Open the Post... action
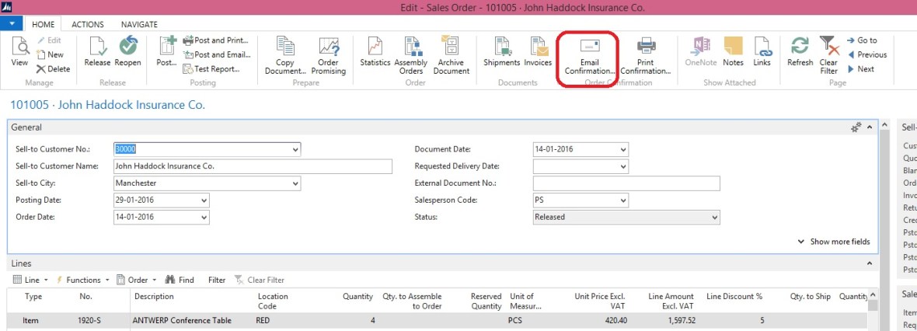The width and height of the screenshot is (917, 331). (167, 52)
